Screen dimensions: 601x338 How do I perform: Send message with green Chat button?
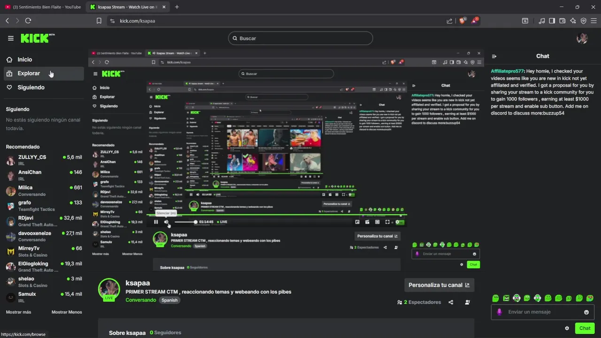[585, 328]
